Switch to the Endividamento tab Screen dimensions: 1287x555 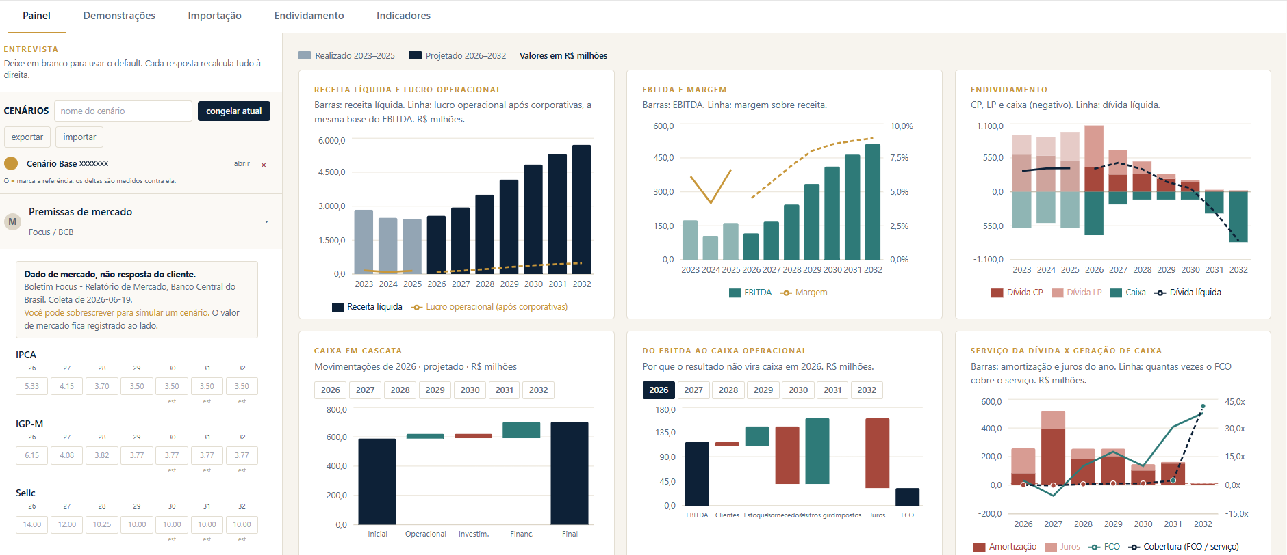click(x=309, y=16)
